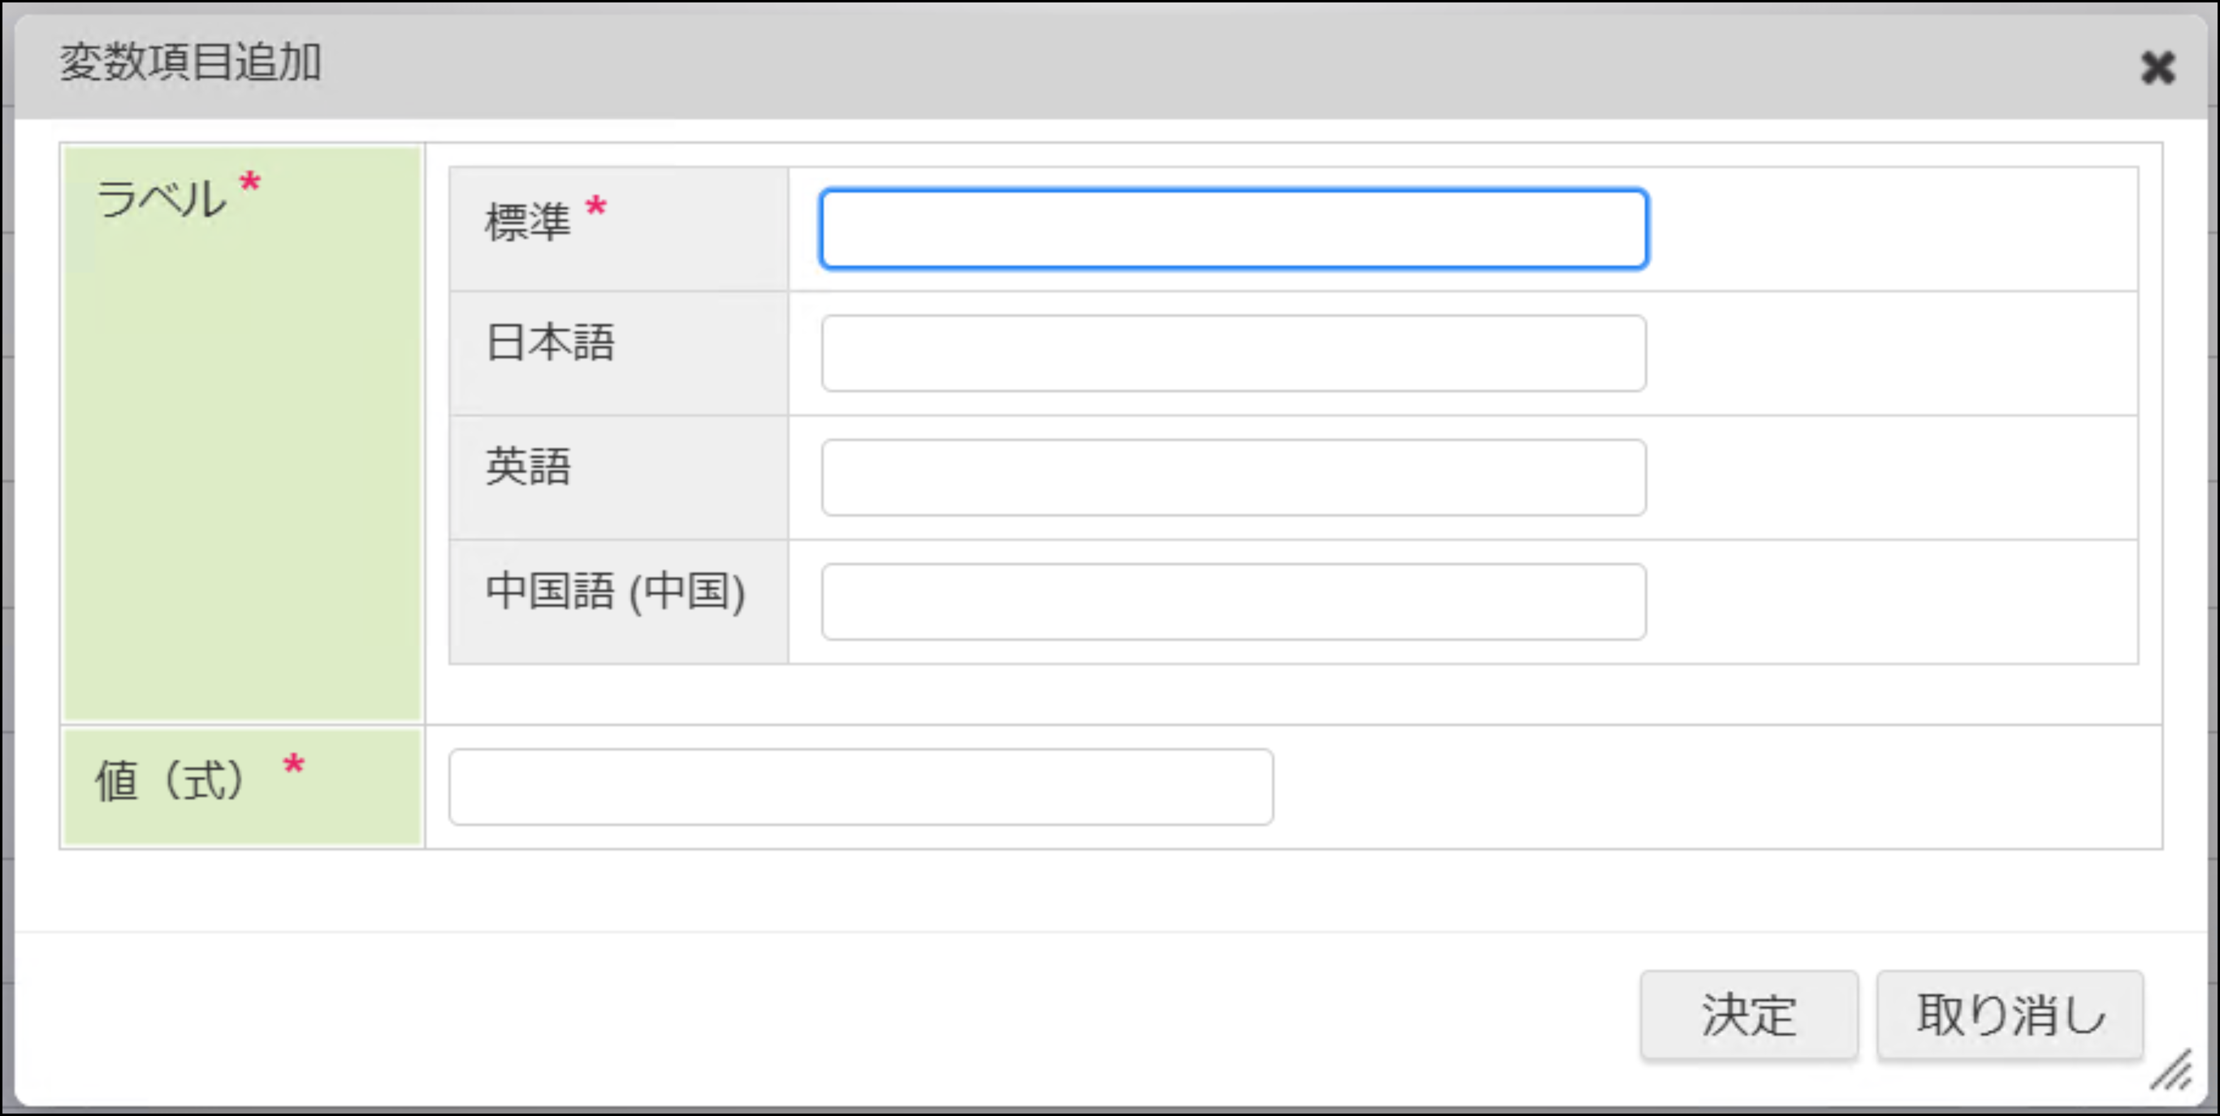Click the red asterisk beside ラベル
Image resolution: width=2220 pixels, height=1116 pixels.
coord(250,183)
